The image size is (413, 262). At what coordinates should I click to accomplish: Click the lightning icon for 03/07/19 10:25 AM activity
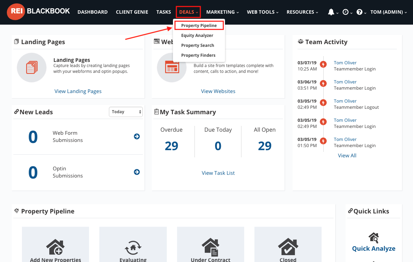pos(323,64)
